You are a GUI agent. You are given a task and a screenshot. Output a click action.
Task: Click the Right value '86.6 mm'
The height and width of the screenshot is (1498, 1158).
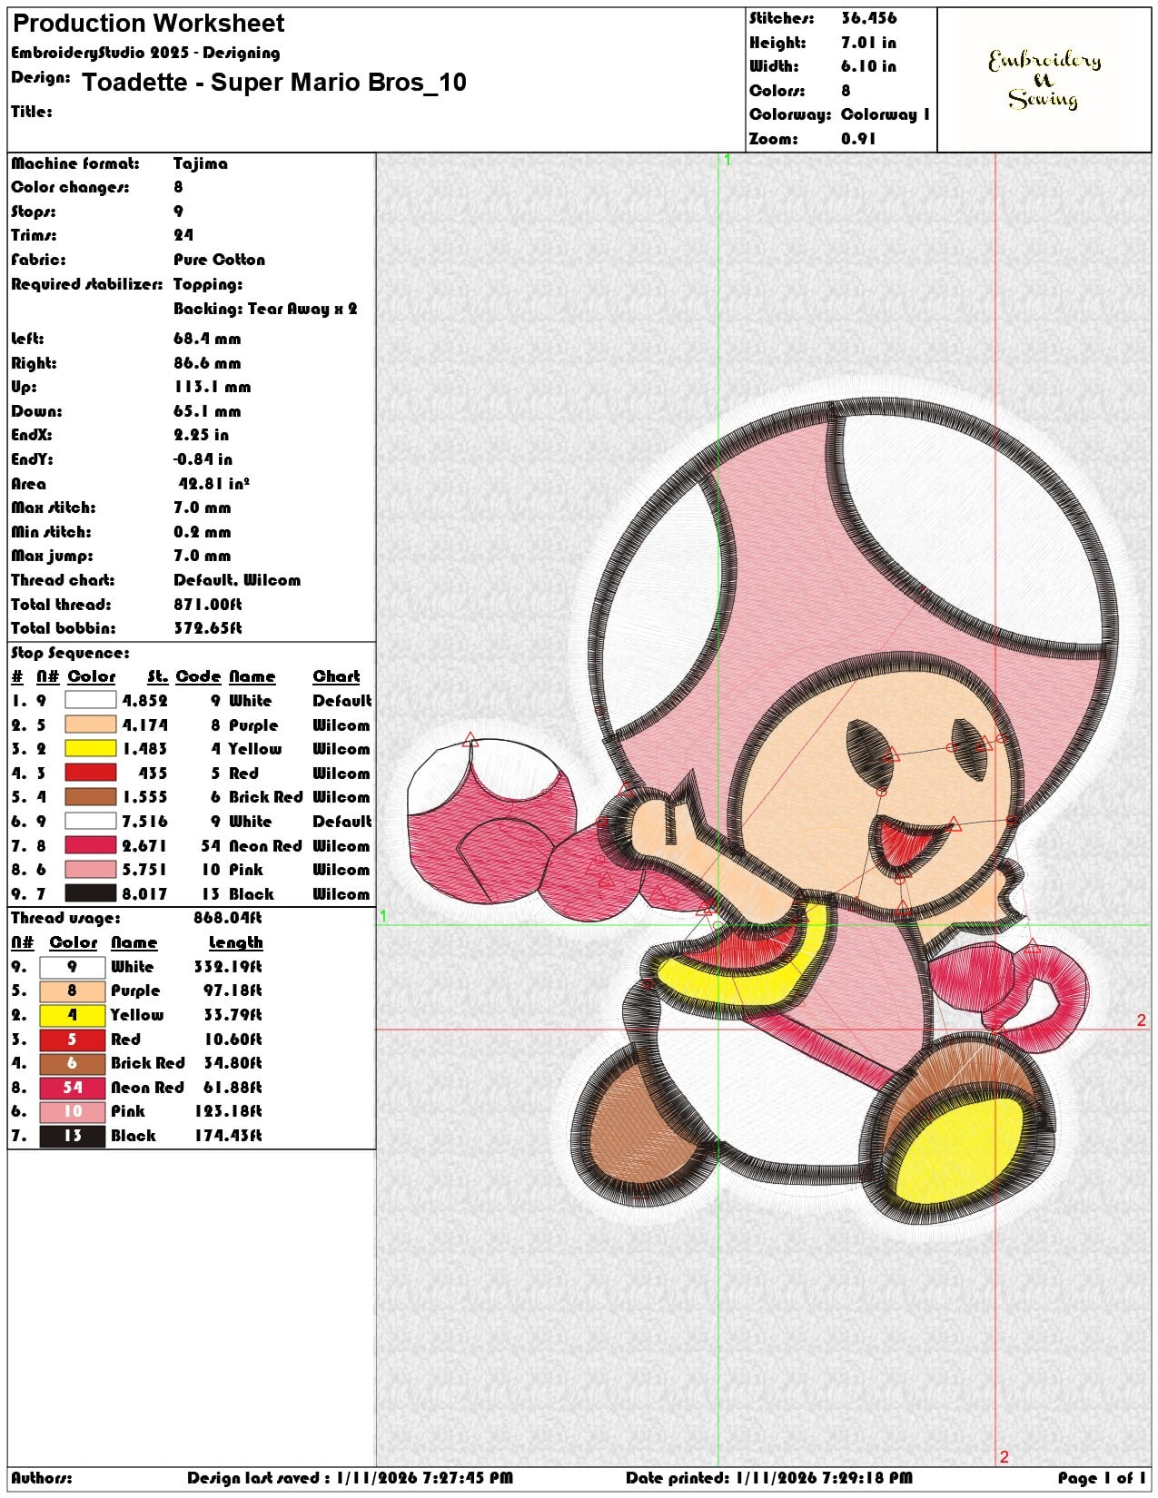[207, 363]
